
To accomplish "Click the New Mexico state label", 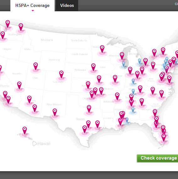I will (x=54, y=104).
